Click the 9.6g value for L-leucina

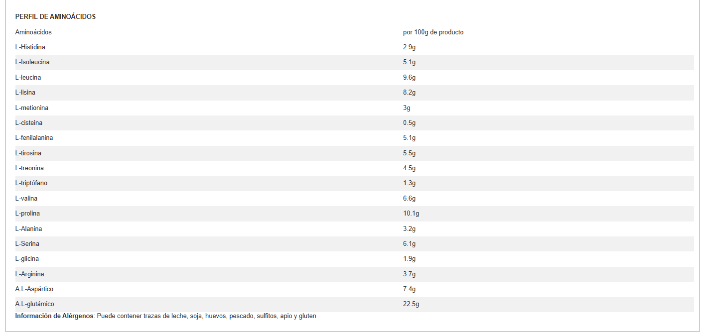point(409,78)
